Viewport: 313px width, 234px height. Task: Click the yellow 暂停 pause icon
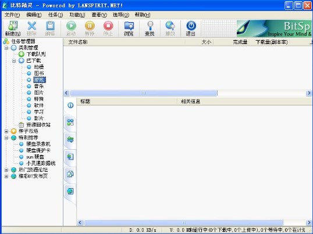tap(90, 26)
